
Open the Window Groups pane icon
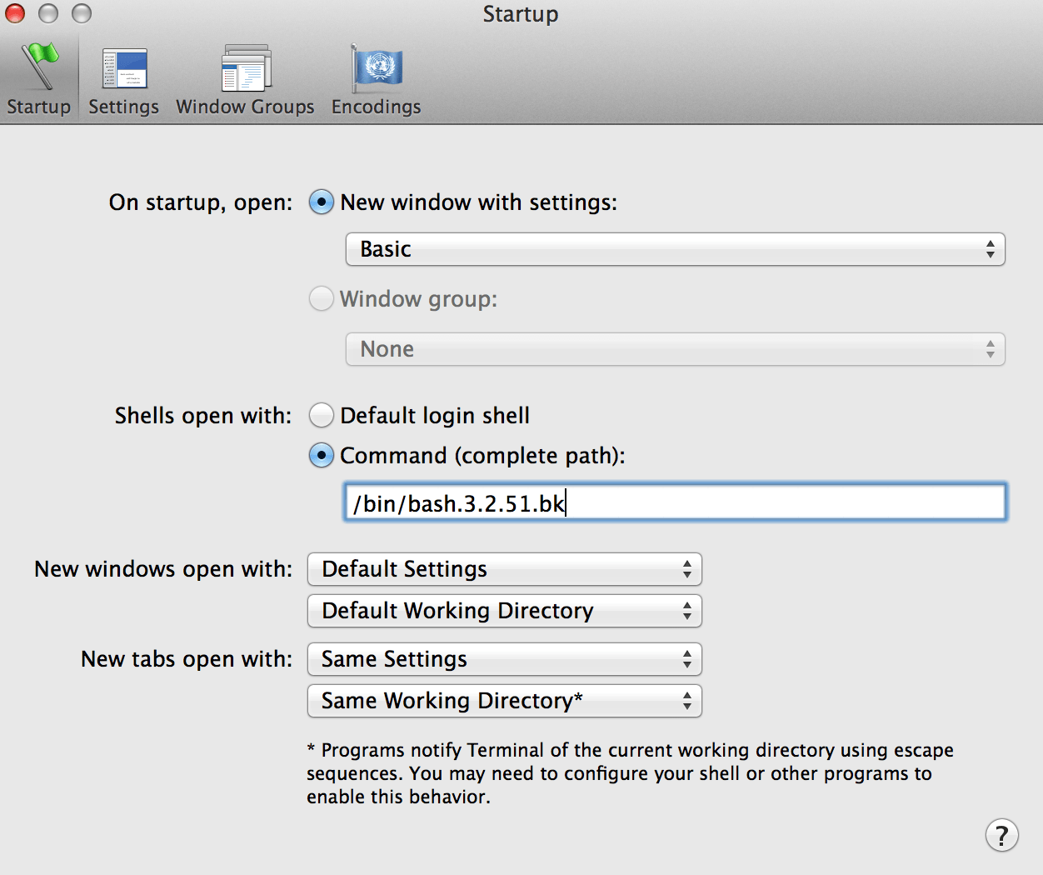[247, 68]
